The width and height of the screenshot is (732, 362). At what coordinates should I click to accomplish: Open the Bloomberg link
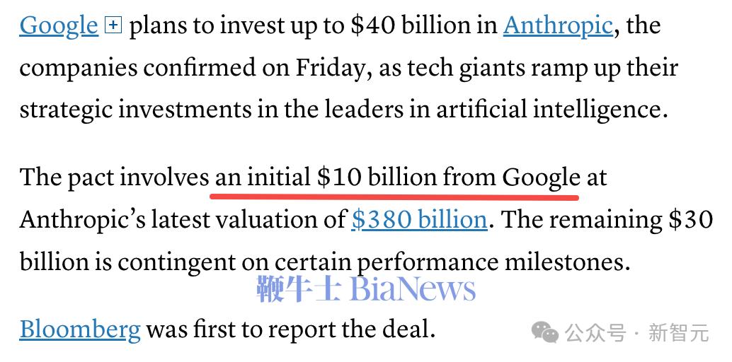79,329
